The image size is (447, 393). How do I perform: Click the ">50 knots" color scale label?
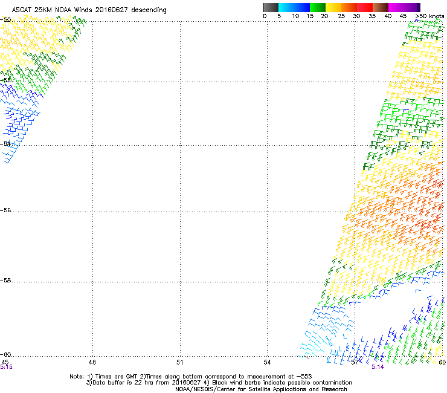click(x=429, y=16)
